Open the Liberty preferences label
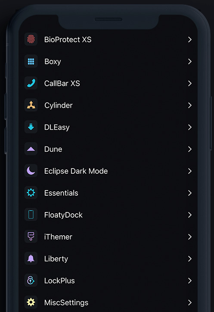 (x=56, y=259)
